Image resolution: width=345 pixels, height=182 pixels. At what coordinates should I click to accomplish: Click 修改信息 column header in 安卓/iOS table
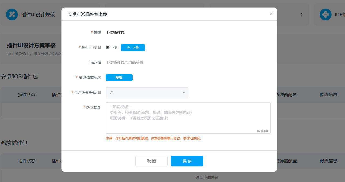[328, 94]
